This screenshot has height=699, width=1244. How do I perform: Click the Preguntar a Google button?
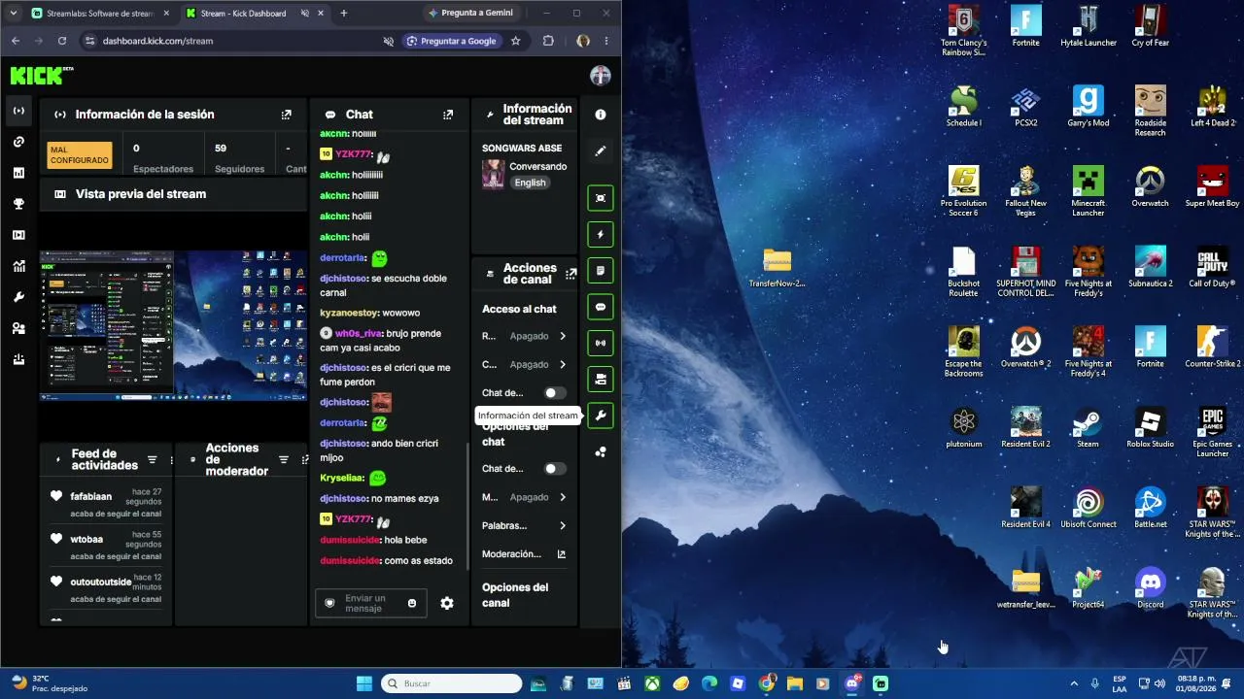pos(451,41)
